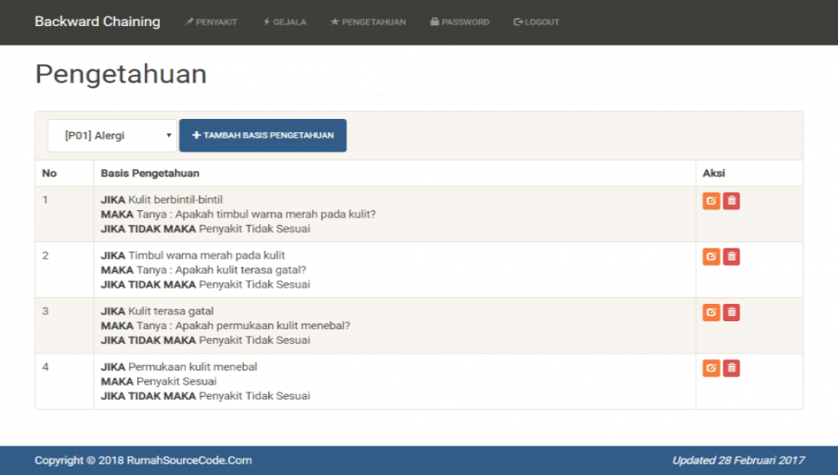Open Pengetahuan in the navbar

coord(368,22)
